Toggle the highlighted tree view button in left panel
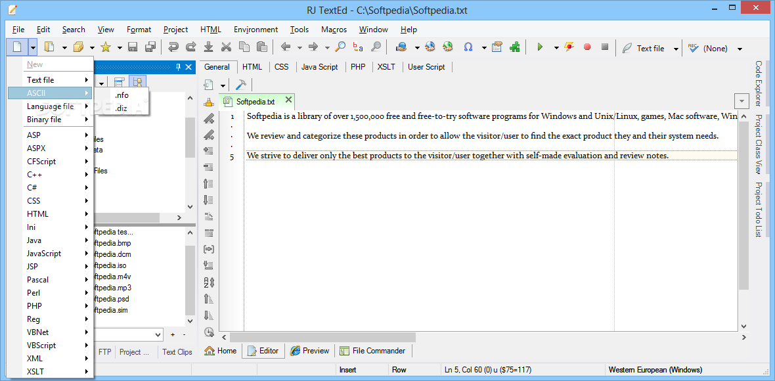Image resolution: width=775 pixels, height=381 pixels. [x=138, y=83]
